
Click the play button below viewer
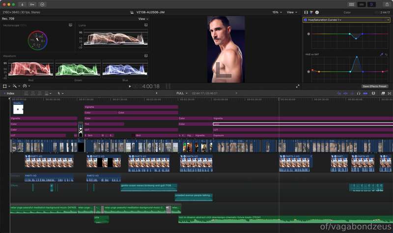point(130,87)
